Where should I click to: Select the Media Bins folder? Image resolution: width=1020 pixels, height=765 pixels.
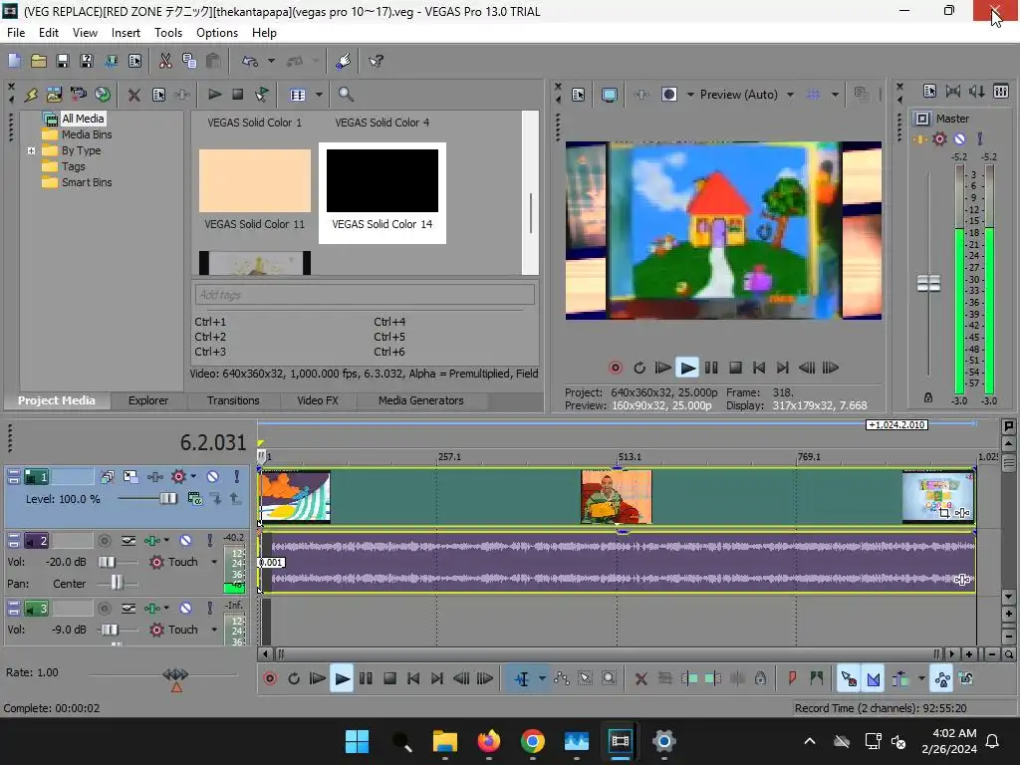(x=87, y=134)
